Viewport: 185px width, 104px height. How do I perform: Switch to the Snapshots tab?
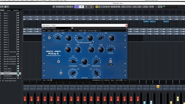16,10
